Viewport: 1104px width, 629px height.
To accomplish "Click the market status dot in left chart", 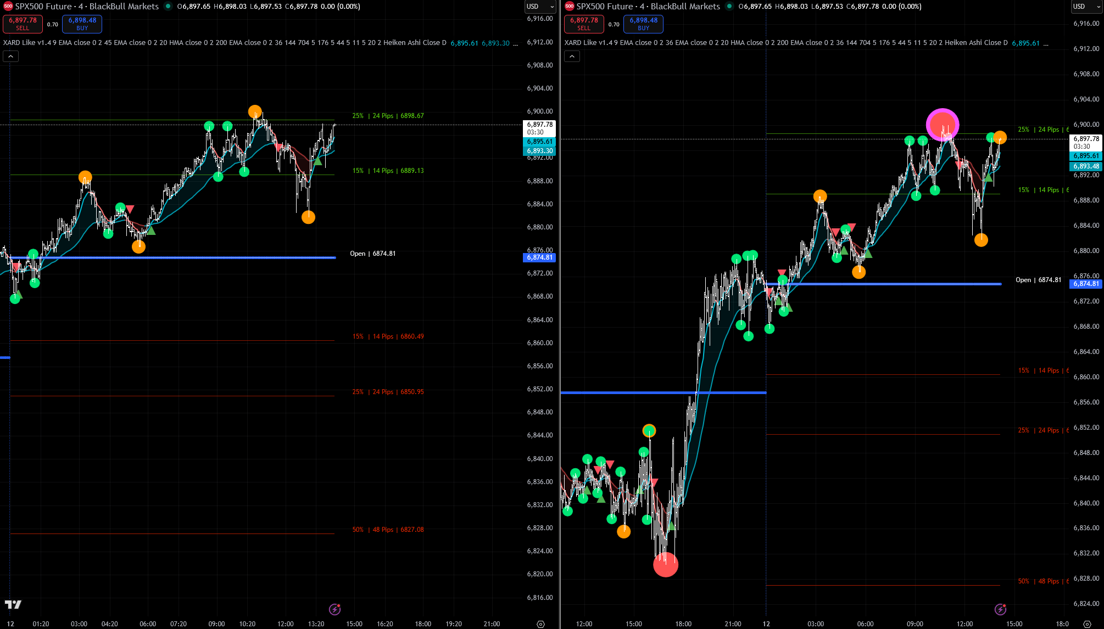I will 168,7.
